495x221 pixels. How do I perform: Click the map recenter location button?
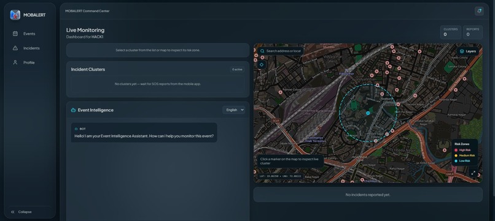pyautogui.click(x=262, y=64)
